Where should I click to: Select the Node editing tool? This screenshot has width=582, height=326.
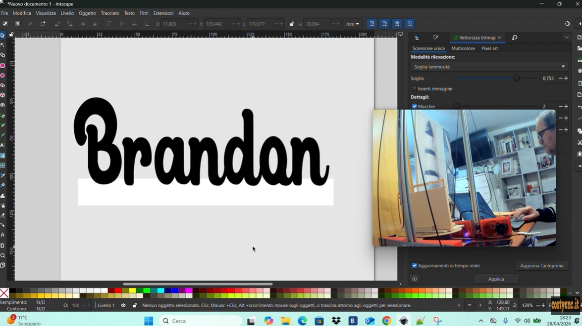pos(2,45)
